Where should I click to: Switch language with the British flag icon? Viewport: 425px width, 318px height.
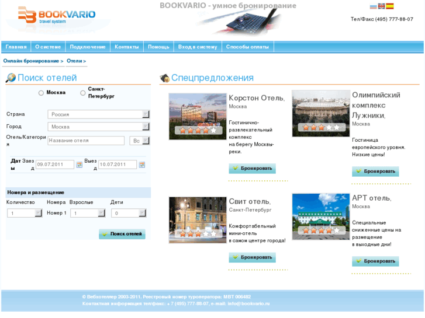click(x=381, y=6)
